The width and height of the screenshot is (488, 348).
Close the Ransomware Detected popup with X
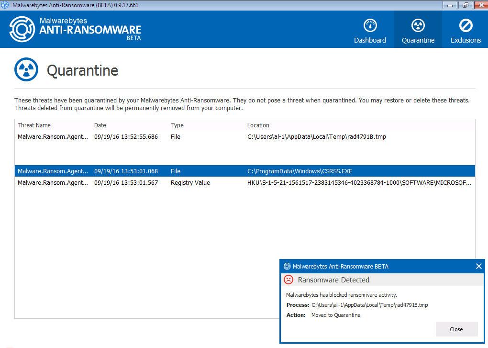tap(478, 266)
